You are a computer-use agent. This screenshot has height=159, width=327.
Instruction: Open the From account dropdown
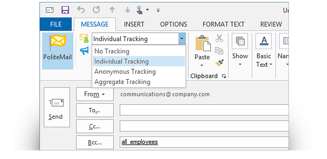(x=95, y=94)
